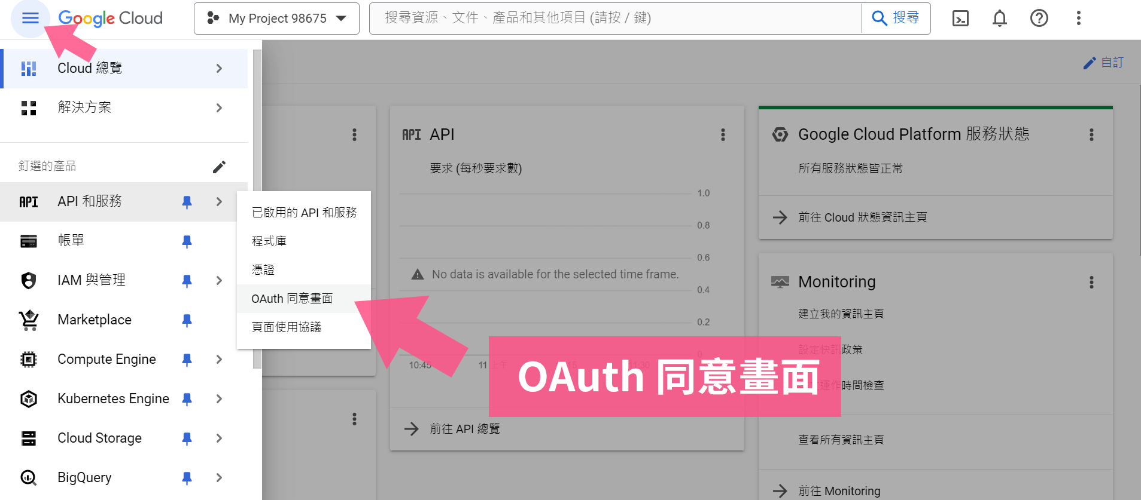Open My Project 98675 project selector
The height and width of the screenshot is (500, 1141).
(276, 19)
